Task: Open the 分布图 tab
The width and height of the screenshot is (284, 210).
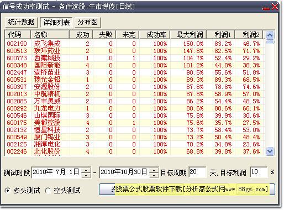Action: pos(87,23)
